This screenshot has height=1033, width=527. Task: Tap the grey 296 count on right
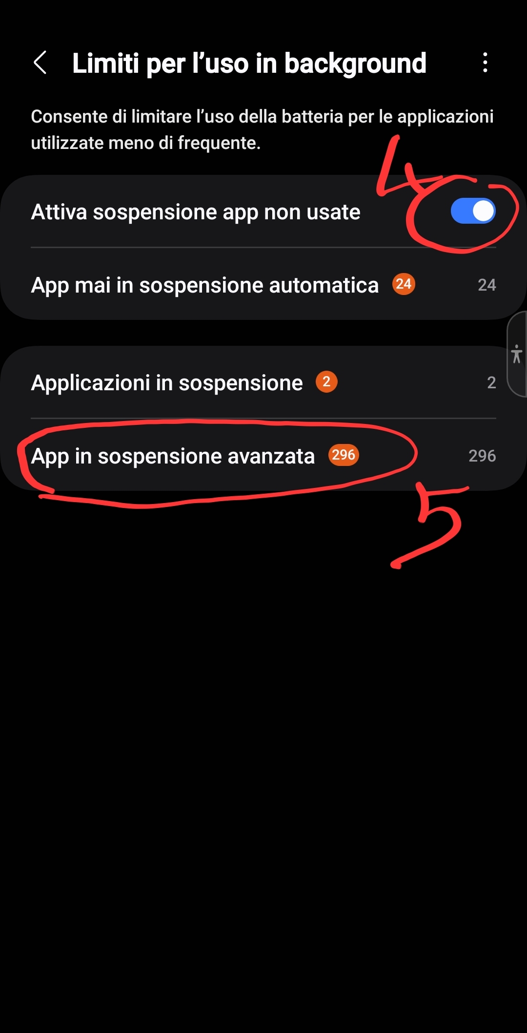(482, 456)
